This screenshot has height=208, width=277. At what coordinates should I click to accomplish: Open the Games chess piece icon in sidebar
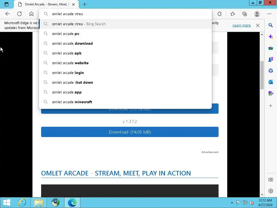point(271,59)
